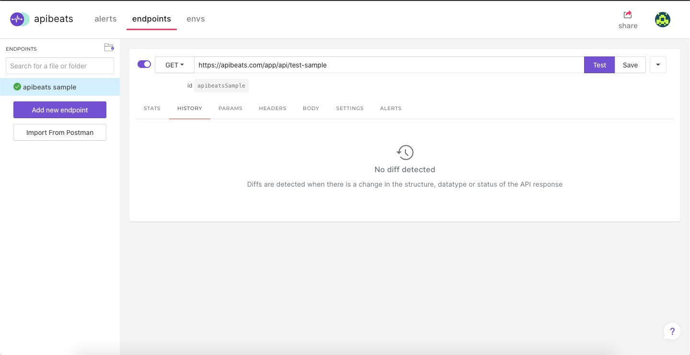Go to the SETTINGS tab
690x355 pixels.
click(x=350, y=109)
